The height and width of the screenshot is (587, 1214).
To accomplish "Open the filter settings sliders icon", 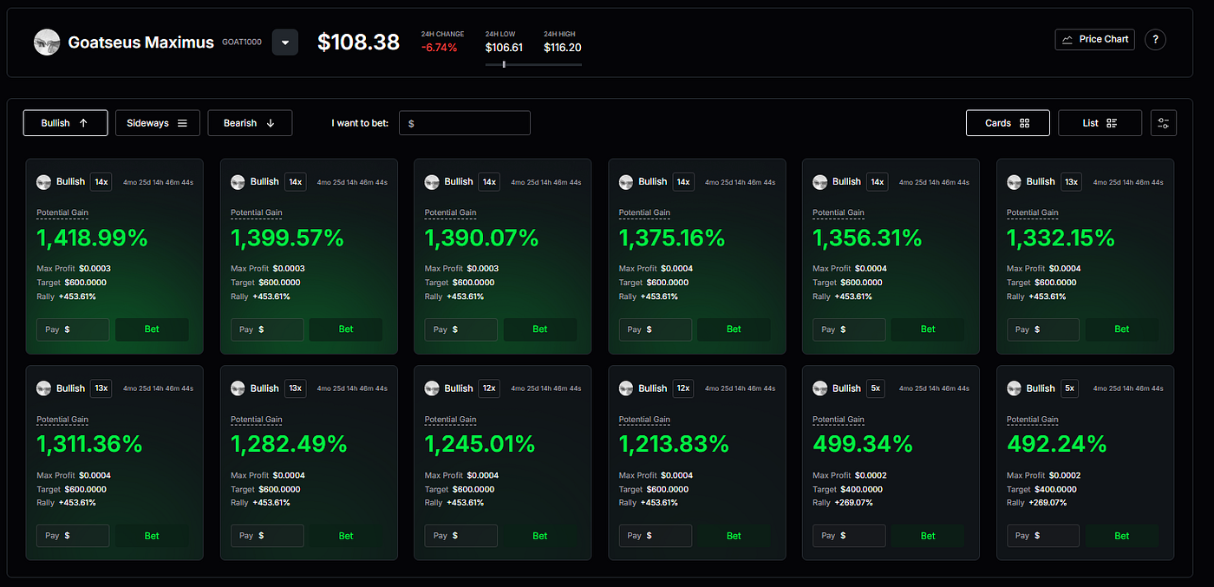I will pos(1164,123).
